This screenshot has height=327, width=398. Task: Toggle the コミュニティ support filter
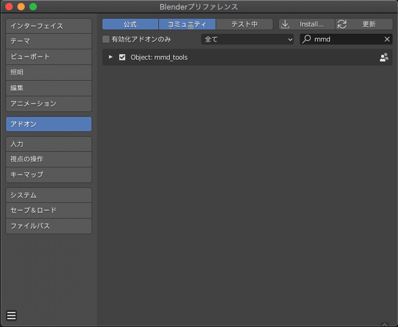pos(187,24)
